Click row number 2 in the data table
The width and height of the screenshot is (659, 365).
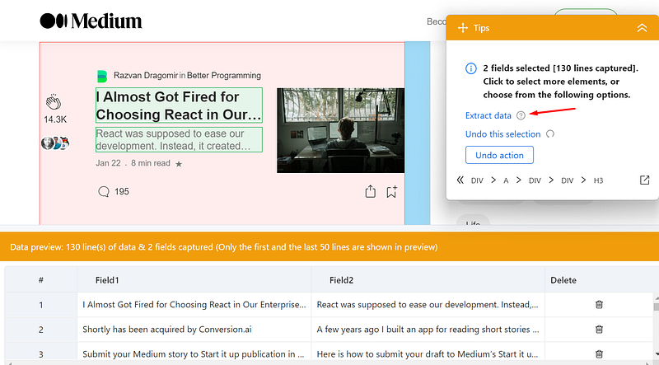pos(40,330)
